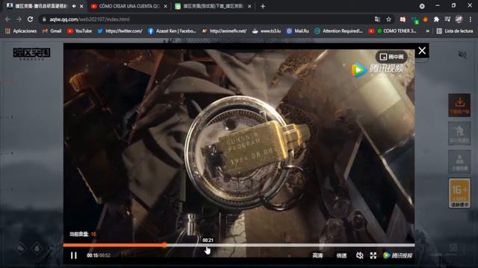Click the 暗区突围 game logo
The height and width of the screenshot is (268, 478).
31,54
